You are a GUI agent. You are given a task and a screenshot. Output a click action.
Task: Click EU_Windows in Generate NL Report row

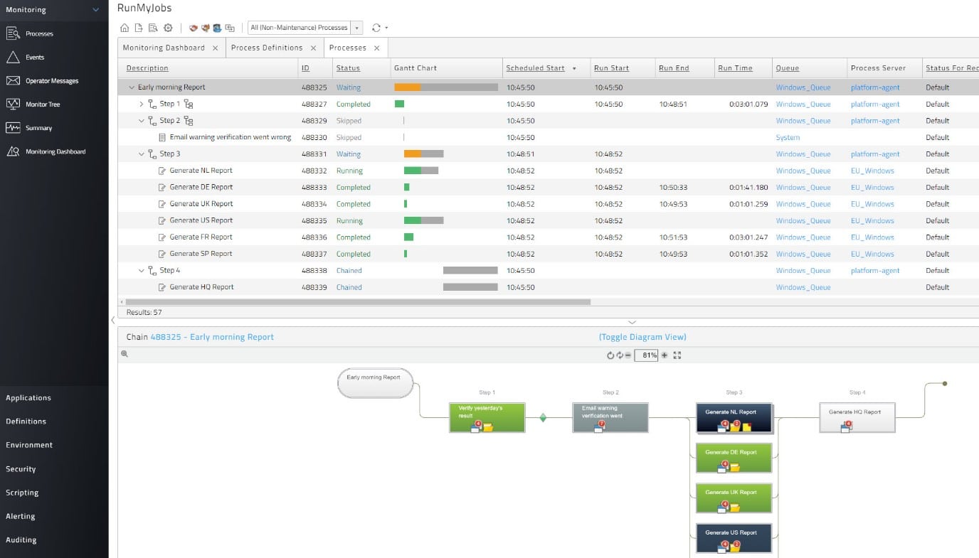click(872, 171)
